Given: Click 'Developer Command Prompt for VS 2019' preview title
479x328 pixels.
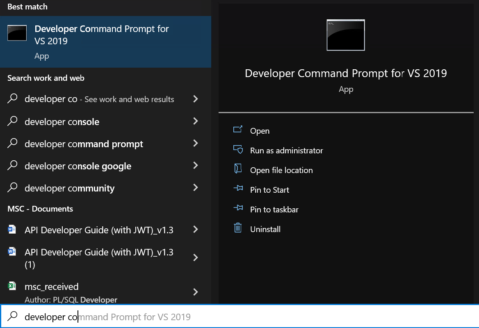Looking at the screenshot, I should click(346, 73).
